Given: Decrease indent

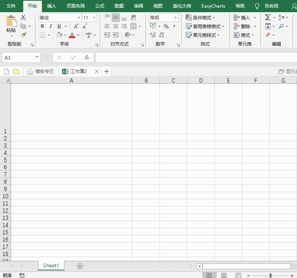Looking at the screenshot, I should [107, 35].
